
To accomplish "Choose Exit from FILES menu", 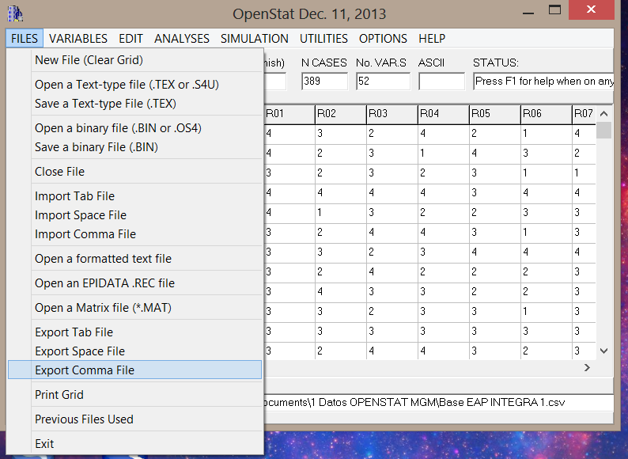I will pyautogui.click(x=134, y=444).
